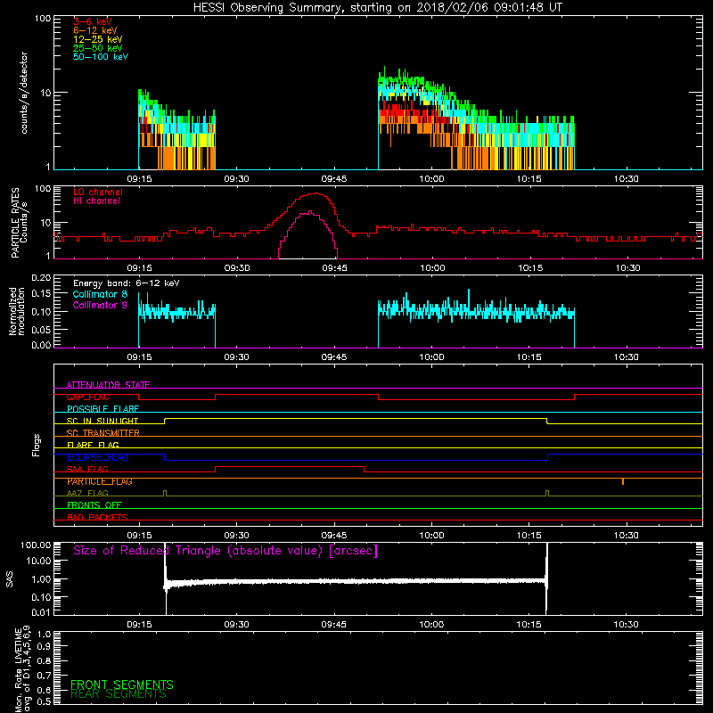The height and width of the screenshot is (713, 713).
Task: Click the PARTICLE_FLAG label
Action: [x=100, y=481]
